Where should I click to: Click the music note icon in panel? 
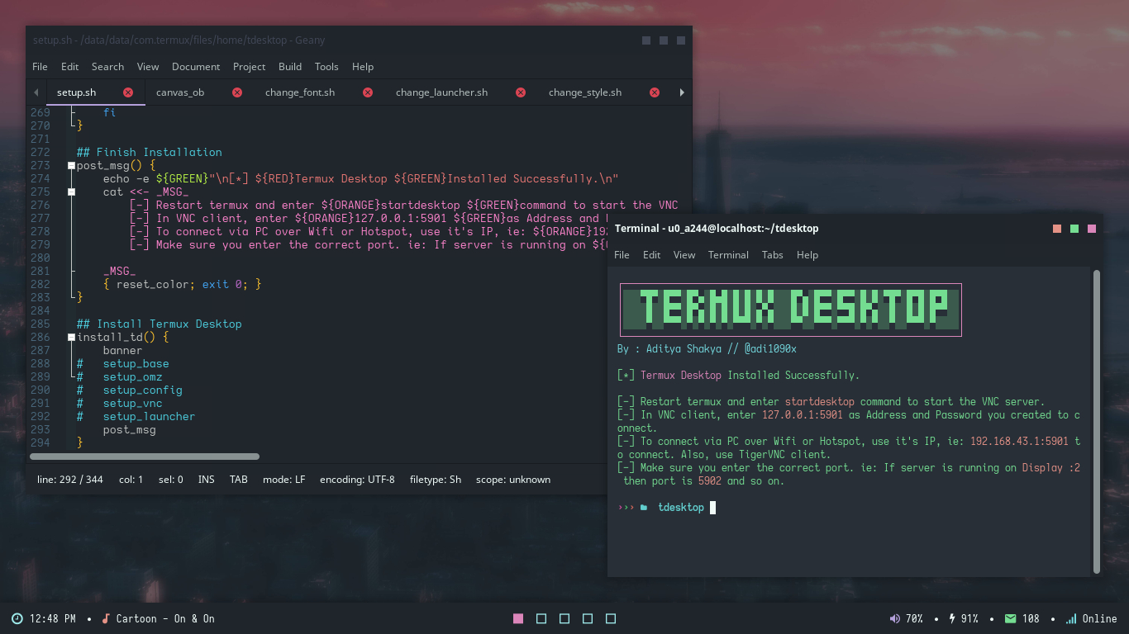click(106, 618)
